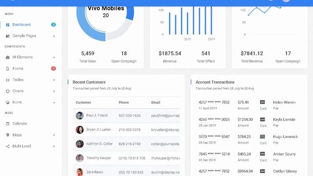Click phone number 828-216-2190
313x176 pixels.
coord(130,144)
